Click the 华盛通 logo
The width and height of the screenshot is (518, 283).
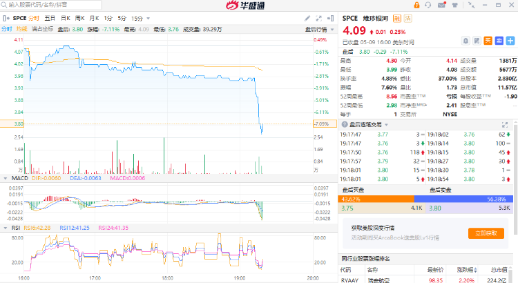coord(245,5)
